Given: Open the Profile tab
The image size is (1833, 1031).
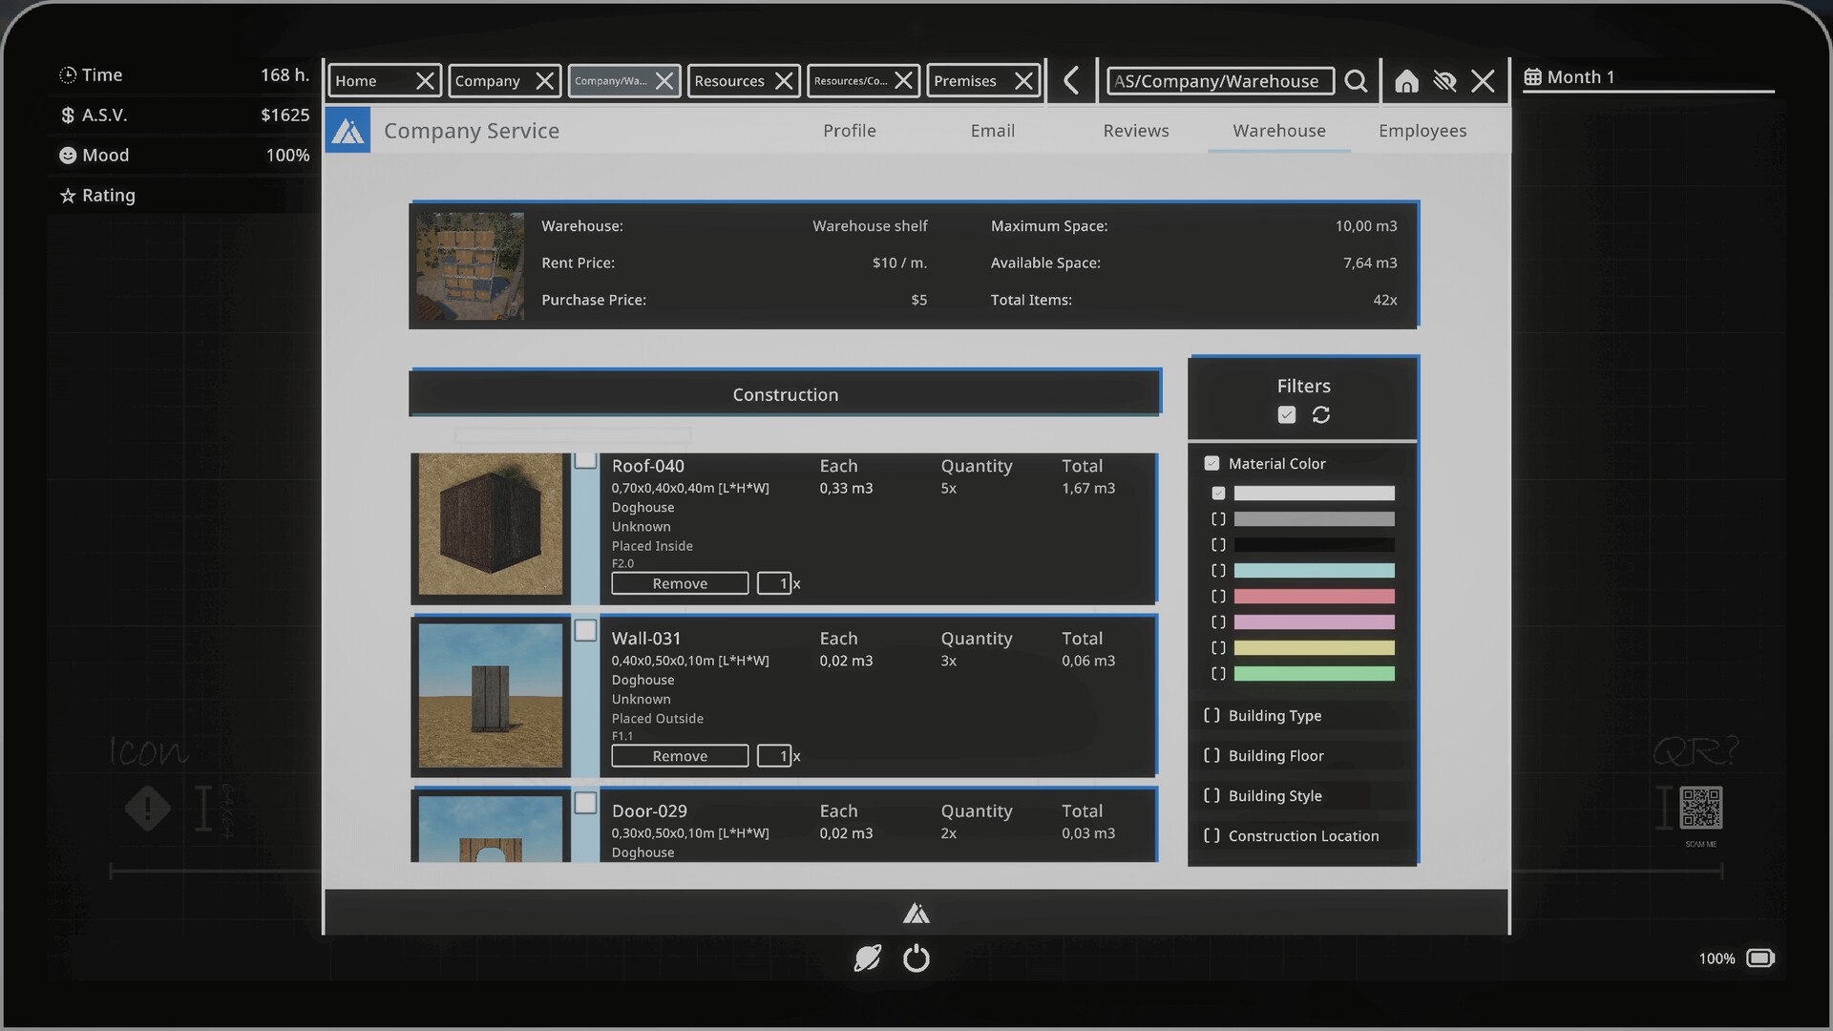Looking at the screenshot, I should 849,131.
